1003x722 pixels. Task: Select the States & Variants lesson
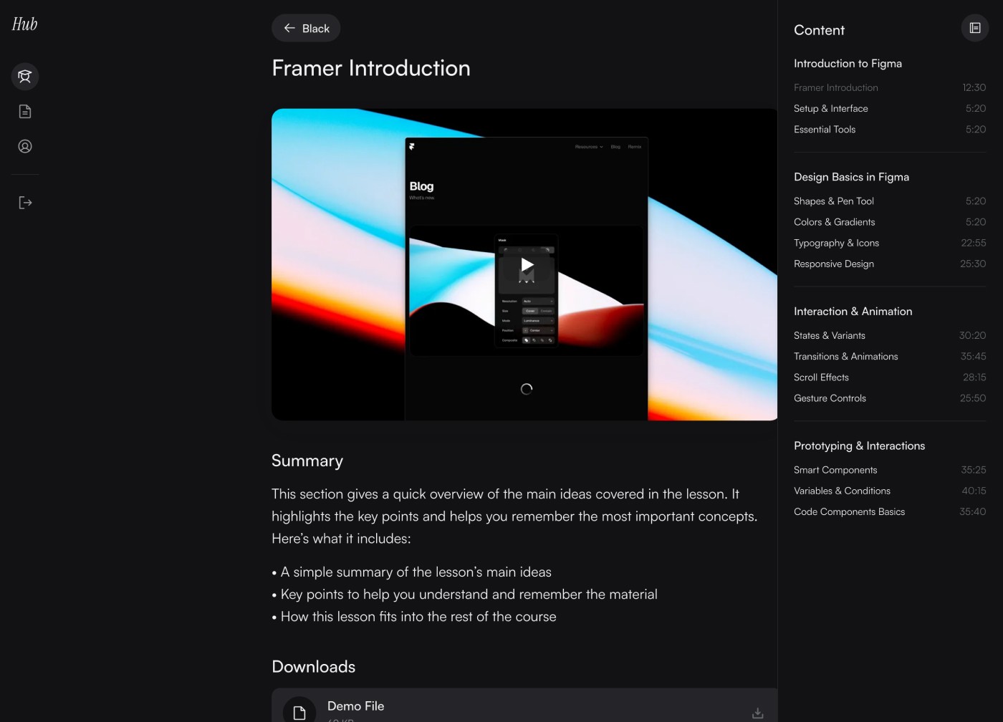890,335
